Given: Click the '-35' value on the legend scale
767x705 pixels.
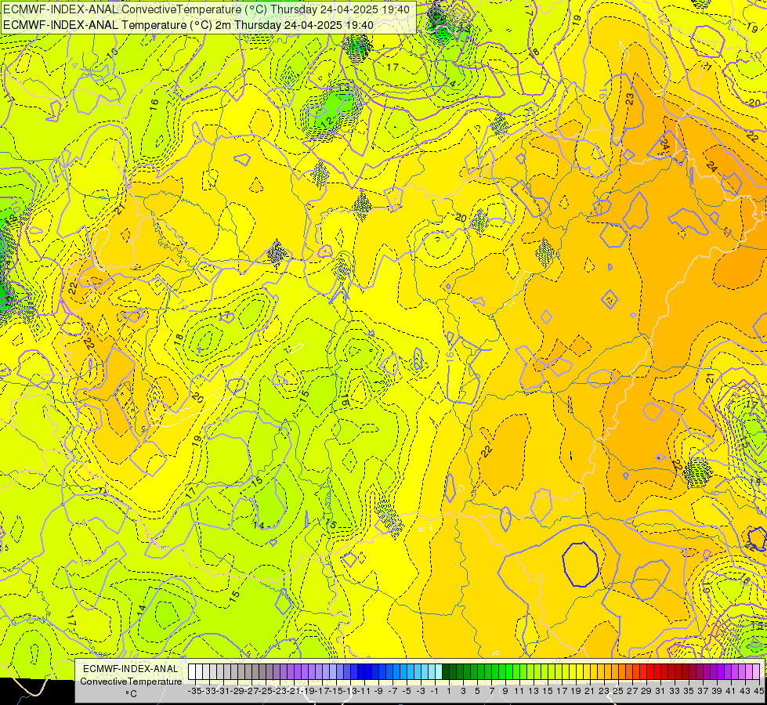Looking at the screenshot, I should (194, 691).
